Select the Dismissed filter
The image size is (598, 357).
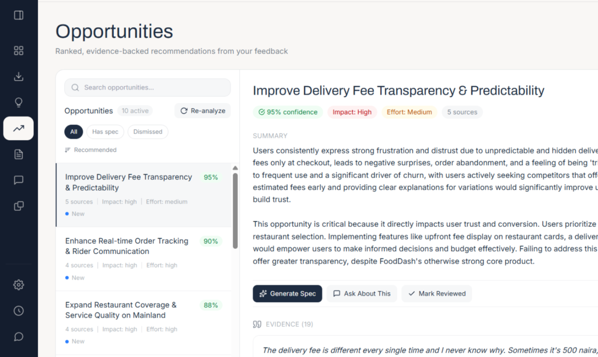(x=147, y=132)
